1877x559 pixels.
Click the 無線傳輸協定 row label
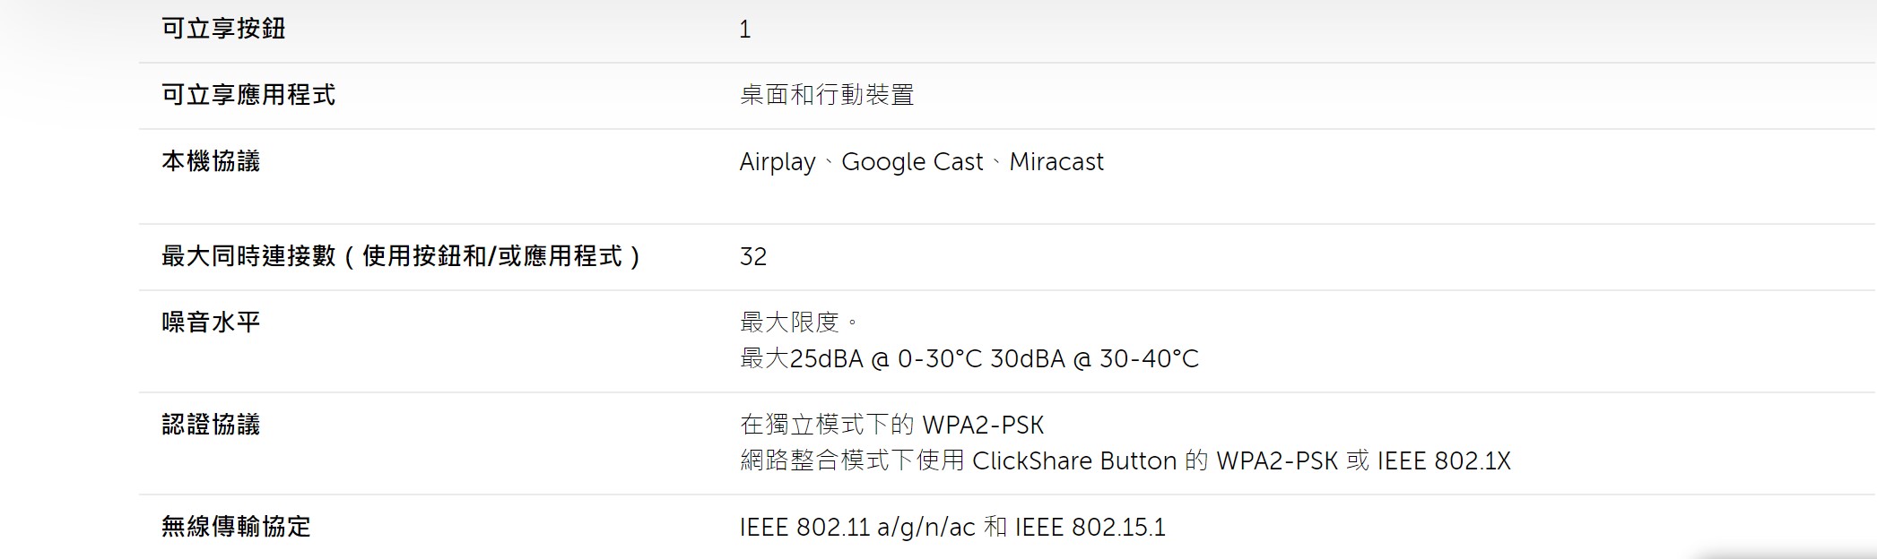coord(236,527)
